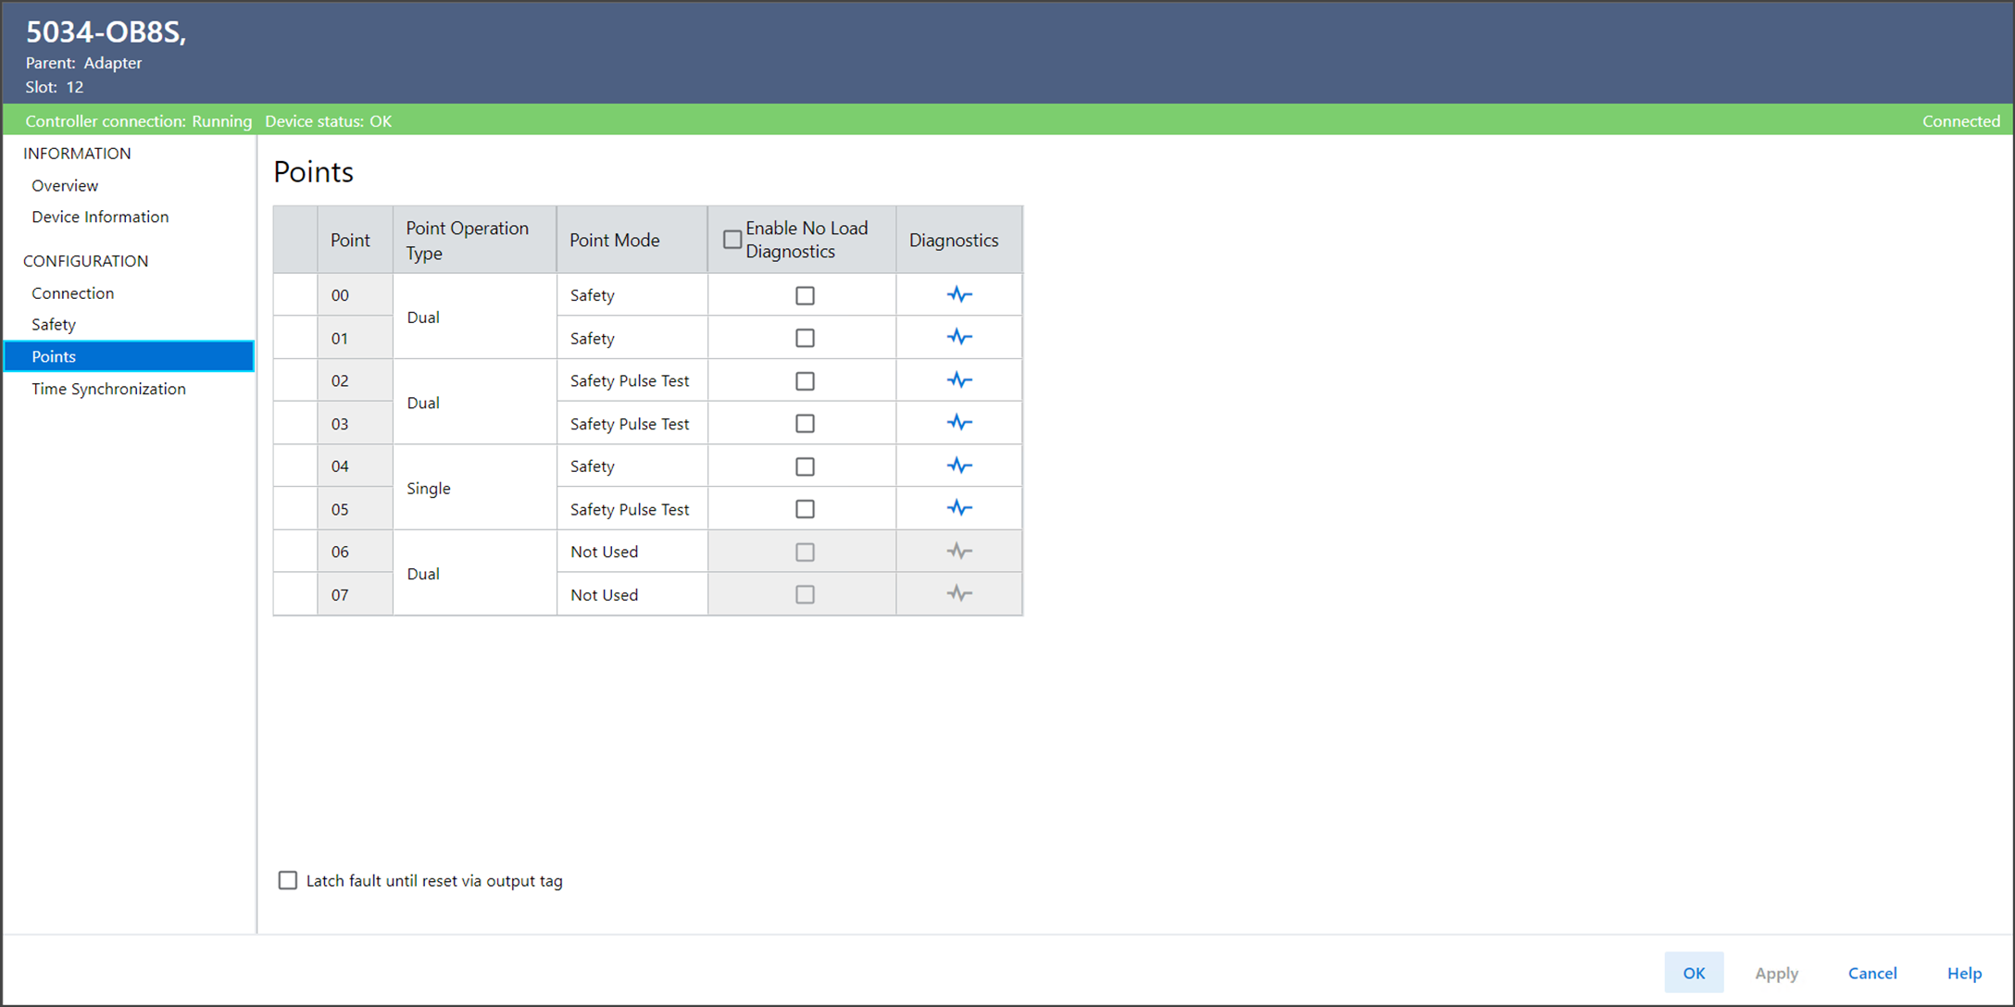Check the Enable No Load Diagnostics header checkbox
The width and height of the screenshot is (2015, 1007).
click(x=732, y=240)
